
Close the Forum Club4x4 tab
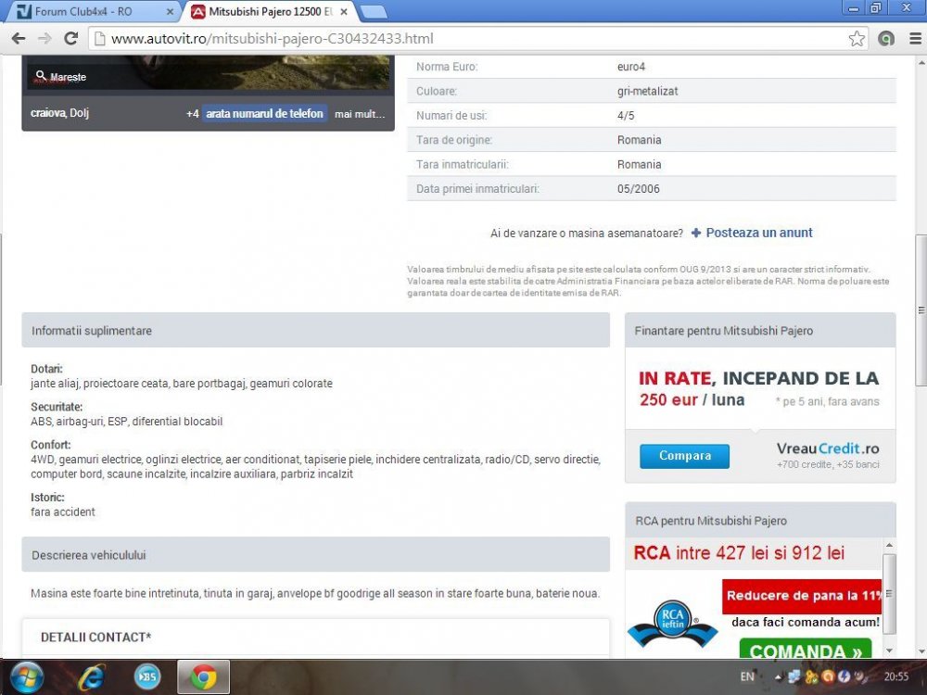(170, 11)
